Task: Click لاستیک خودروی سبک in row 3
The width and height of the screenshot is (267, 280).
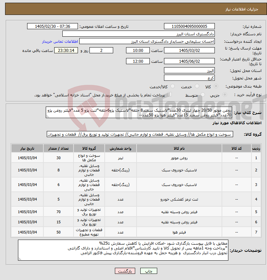Action: pos(179,185)
